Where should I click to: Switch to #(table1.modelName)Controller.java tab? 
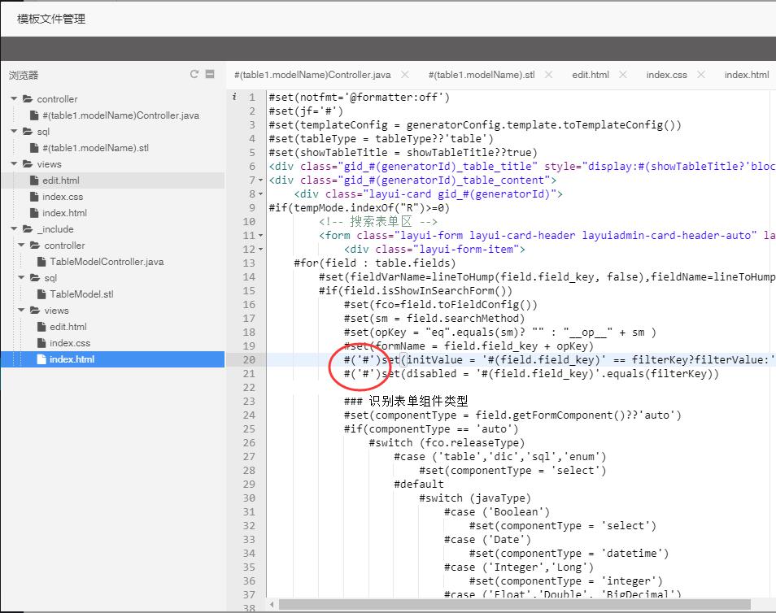[312, 75]
